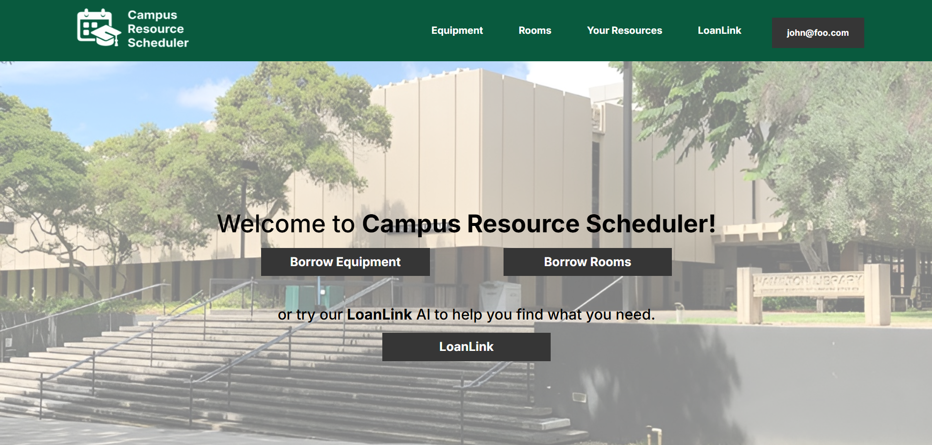Click the bold LoanLink word in tagline
Viewport: 932px width, 445px height.
click(x=379, y=315)
